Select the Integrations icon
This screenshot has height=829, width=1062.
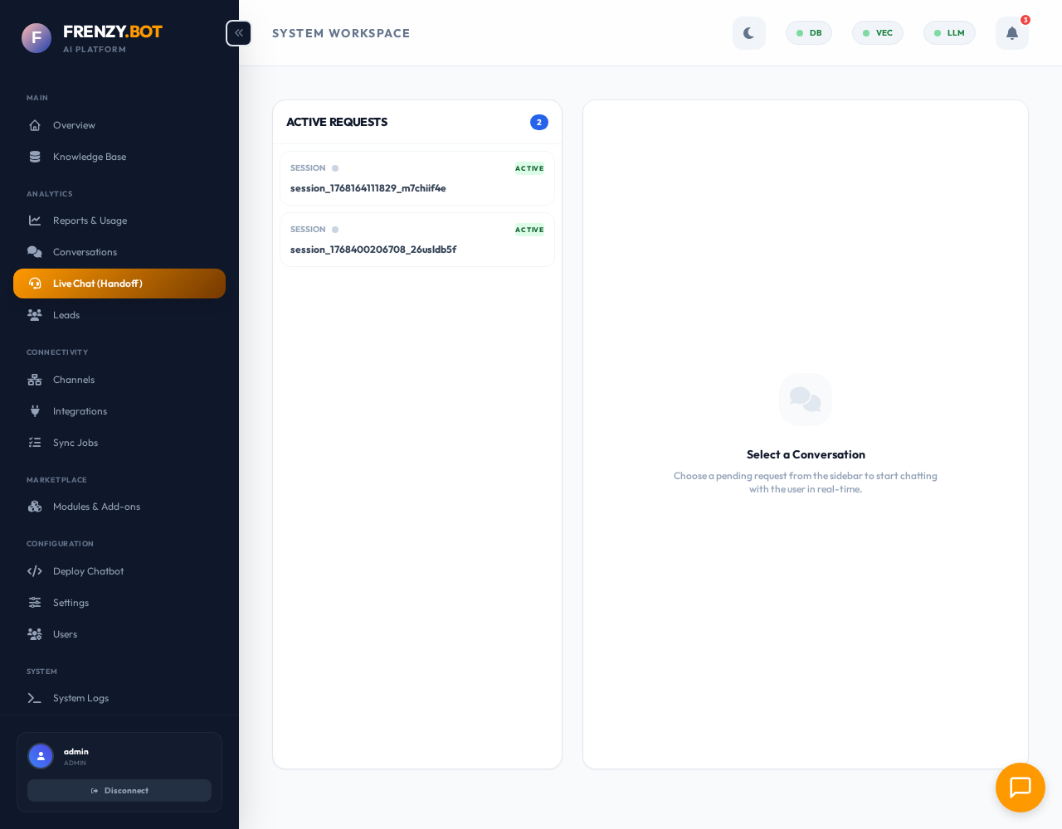[x=34, y=411]
